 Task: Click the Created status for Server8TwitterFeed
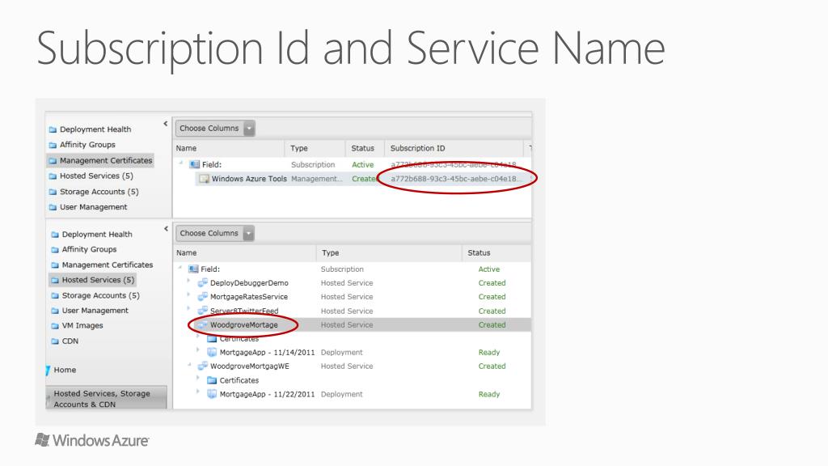point(492,311)
